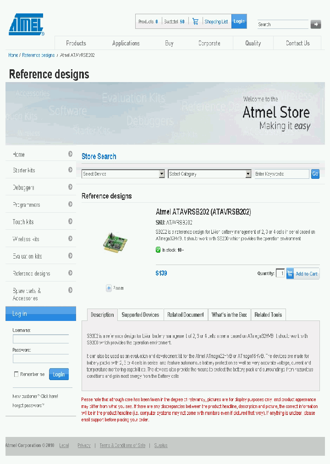Open the Legal footer link
This screenshot has width=330, height=464.
point(64,445)
